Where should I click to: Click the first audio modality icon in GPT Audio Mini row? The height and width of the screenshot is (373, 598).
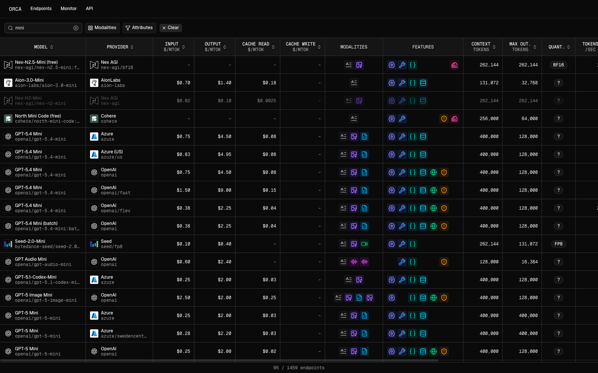click(354, 262)
